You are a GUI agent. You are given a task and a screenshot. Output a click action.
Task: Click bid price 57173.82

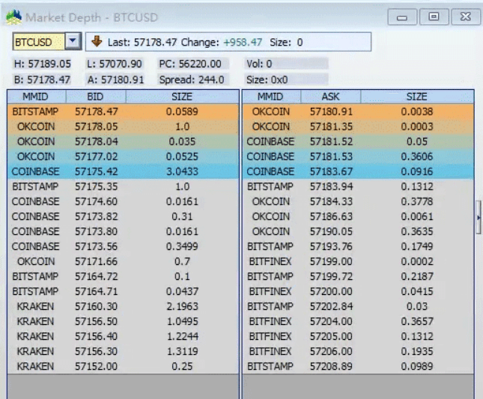tap(97, 216)
